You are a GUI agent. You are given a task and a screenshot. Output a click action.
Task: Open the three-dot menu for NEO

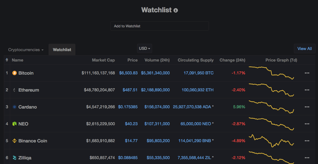tap(307, 124)
